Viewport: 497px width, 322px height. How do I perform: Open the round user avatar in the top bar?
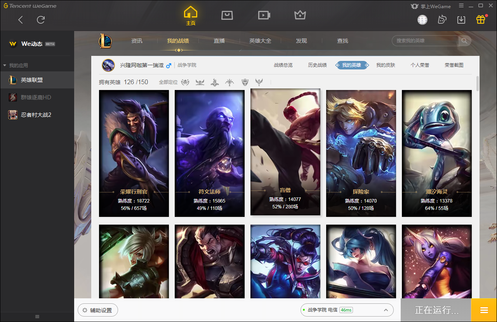pyautogui.click(x=422, y=20)
